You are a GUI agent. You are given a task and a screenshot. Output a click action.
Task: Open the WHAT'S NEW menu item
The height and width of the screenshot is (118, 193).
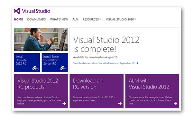pos(59,19)
